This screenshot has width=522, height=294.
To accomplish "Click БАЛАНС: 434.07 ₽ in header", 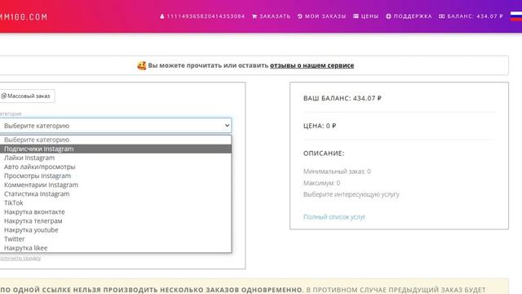I will coord(471,16).
